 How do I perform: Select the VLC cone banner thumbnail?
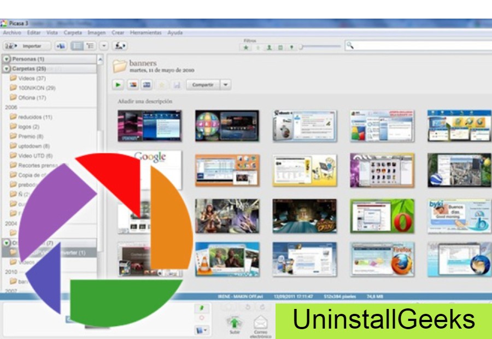click(x=227, y=259)
